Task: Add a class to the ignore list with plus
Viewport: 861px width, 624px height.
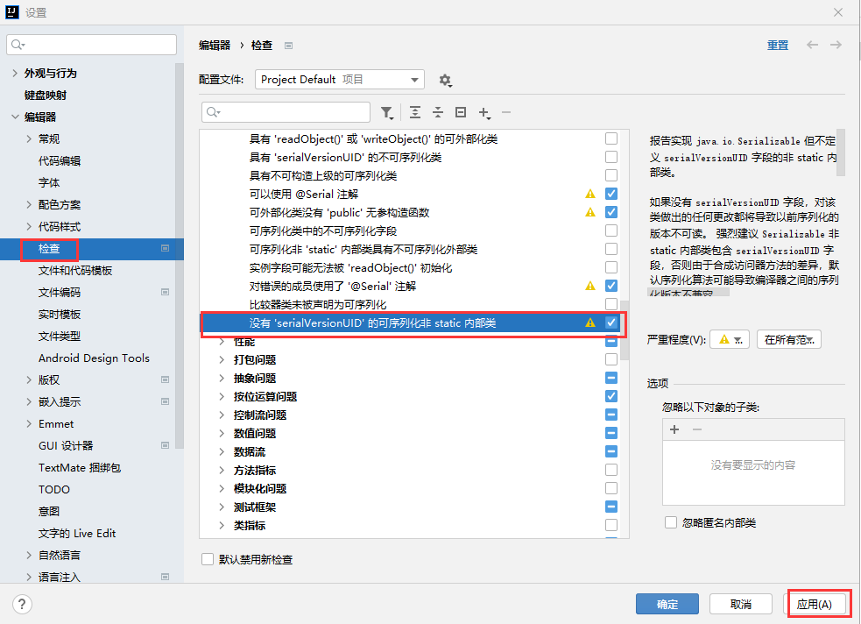Action: coord(674,429)
